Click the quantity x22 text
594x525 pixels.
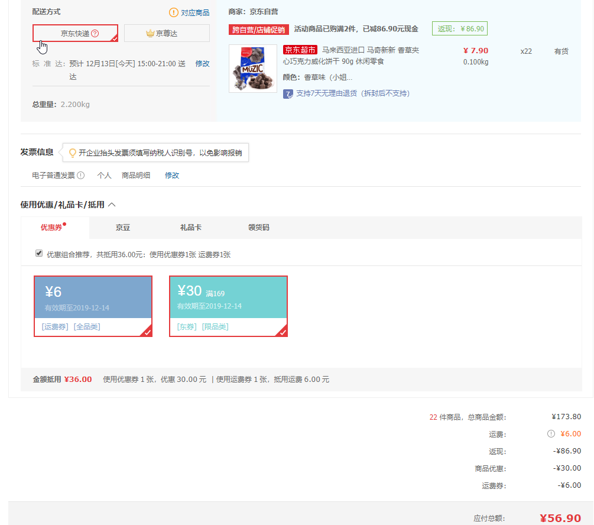[x=526, y=51]
